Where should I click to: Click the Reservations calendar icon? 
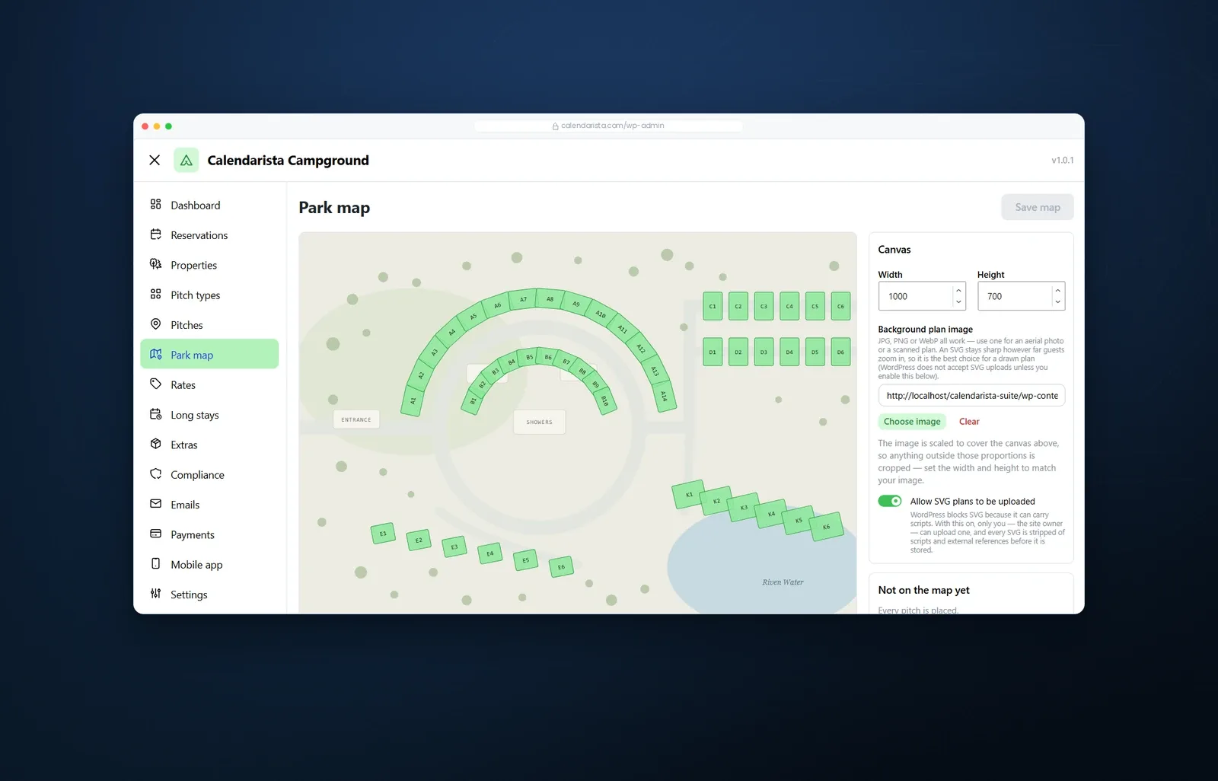pos(155,234)
